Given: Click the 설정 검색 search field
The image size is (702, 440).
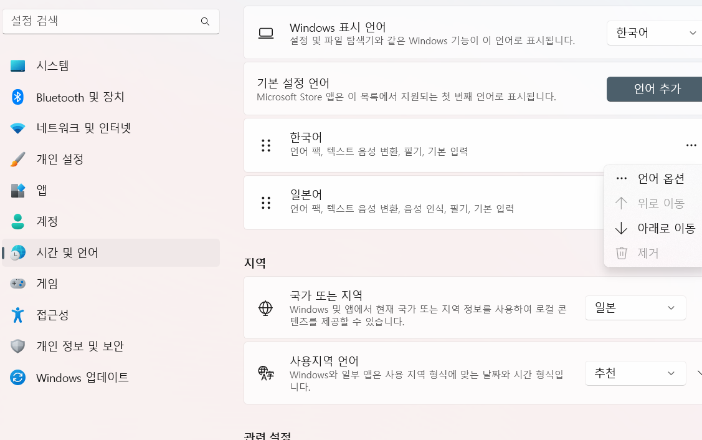Looking at the screenshot, I should click(103, 21).
